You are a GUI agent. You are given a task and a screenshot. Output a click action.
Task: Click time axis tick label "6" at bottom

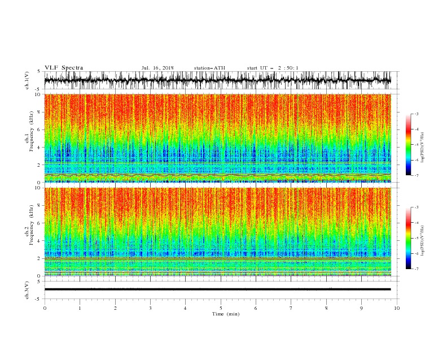coord(256,308)
